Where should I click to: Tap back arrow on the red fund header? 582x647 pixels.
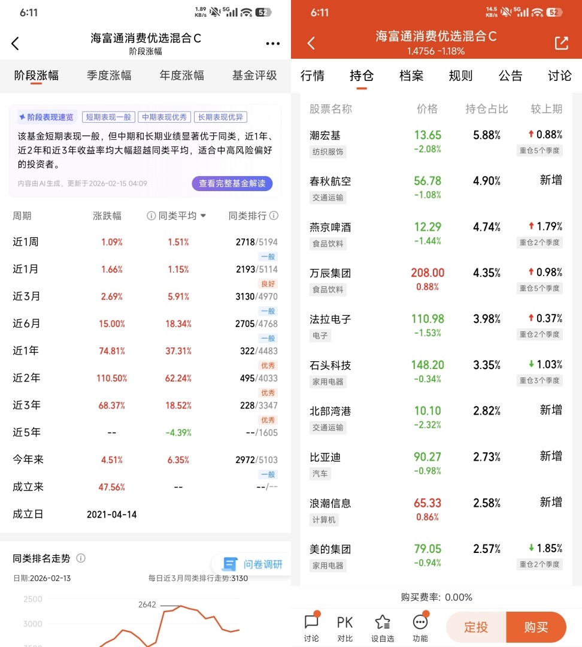pyautogui.click(x=311, y=43)
